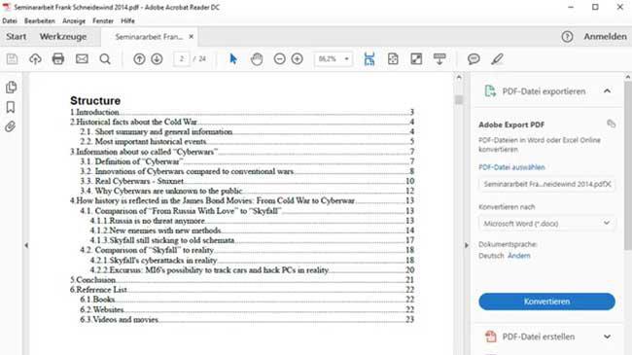Screen dimensions: 632x355
Task: Click '3.1 Definition of Cyberwar' entry
Action: coord(247,161)
